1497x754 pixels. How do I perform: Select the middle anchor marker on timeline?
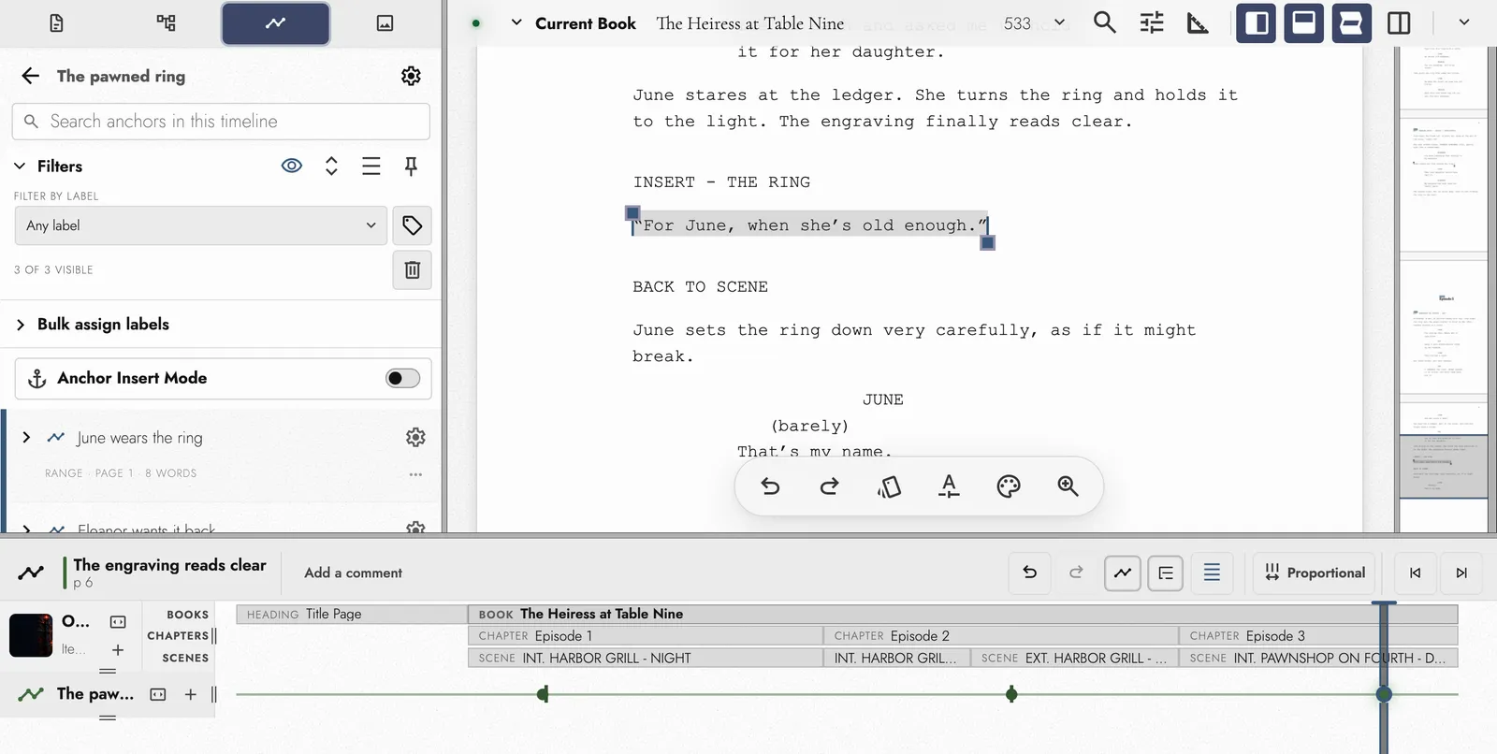(x=1011, y=694)
